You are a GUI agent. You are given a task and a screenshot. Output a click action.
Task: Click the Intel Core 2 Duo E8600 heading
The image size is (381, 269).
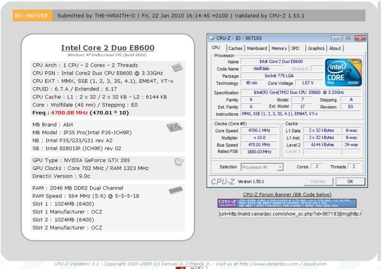click(x=108, y=48)
